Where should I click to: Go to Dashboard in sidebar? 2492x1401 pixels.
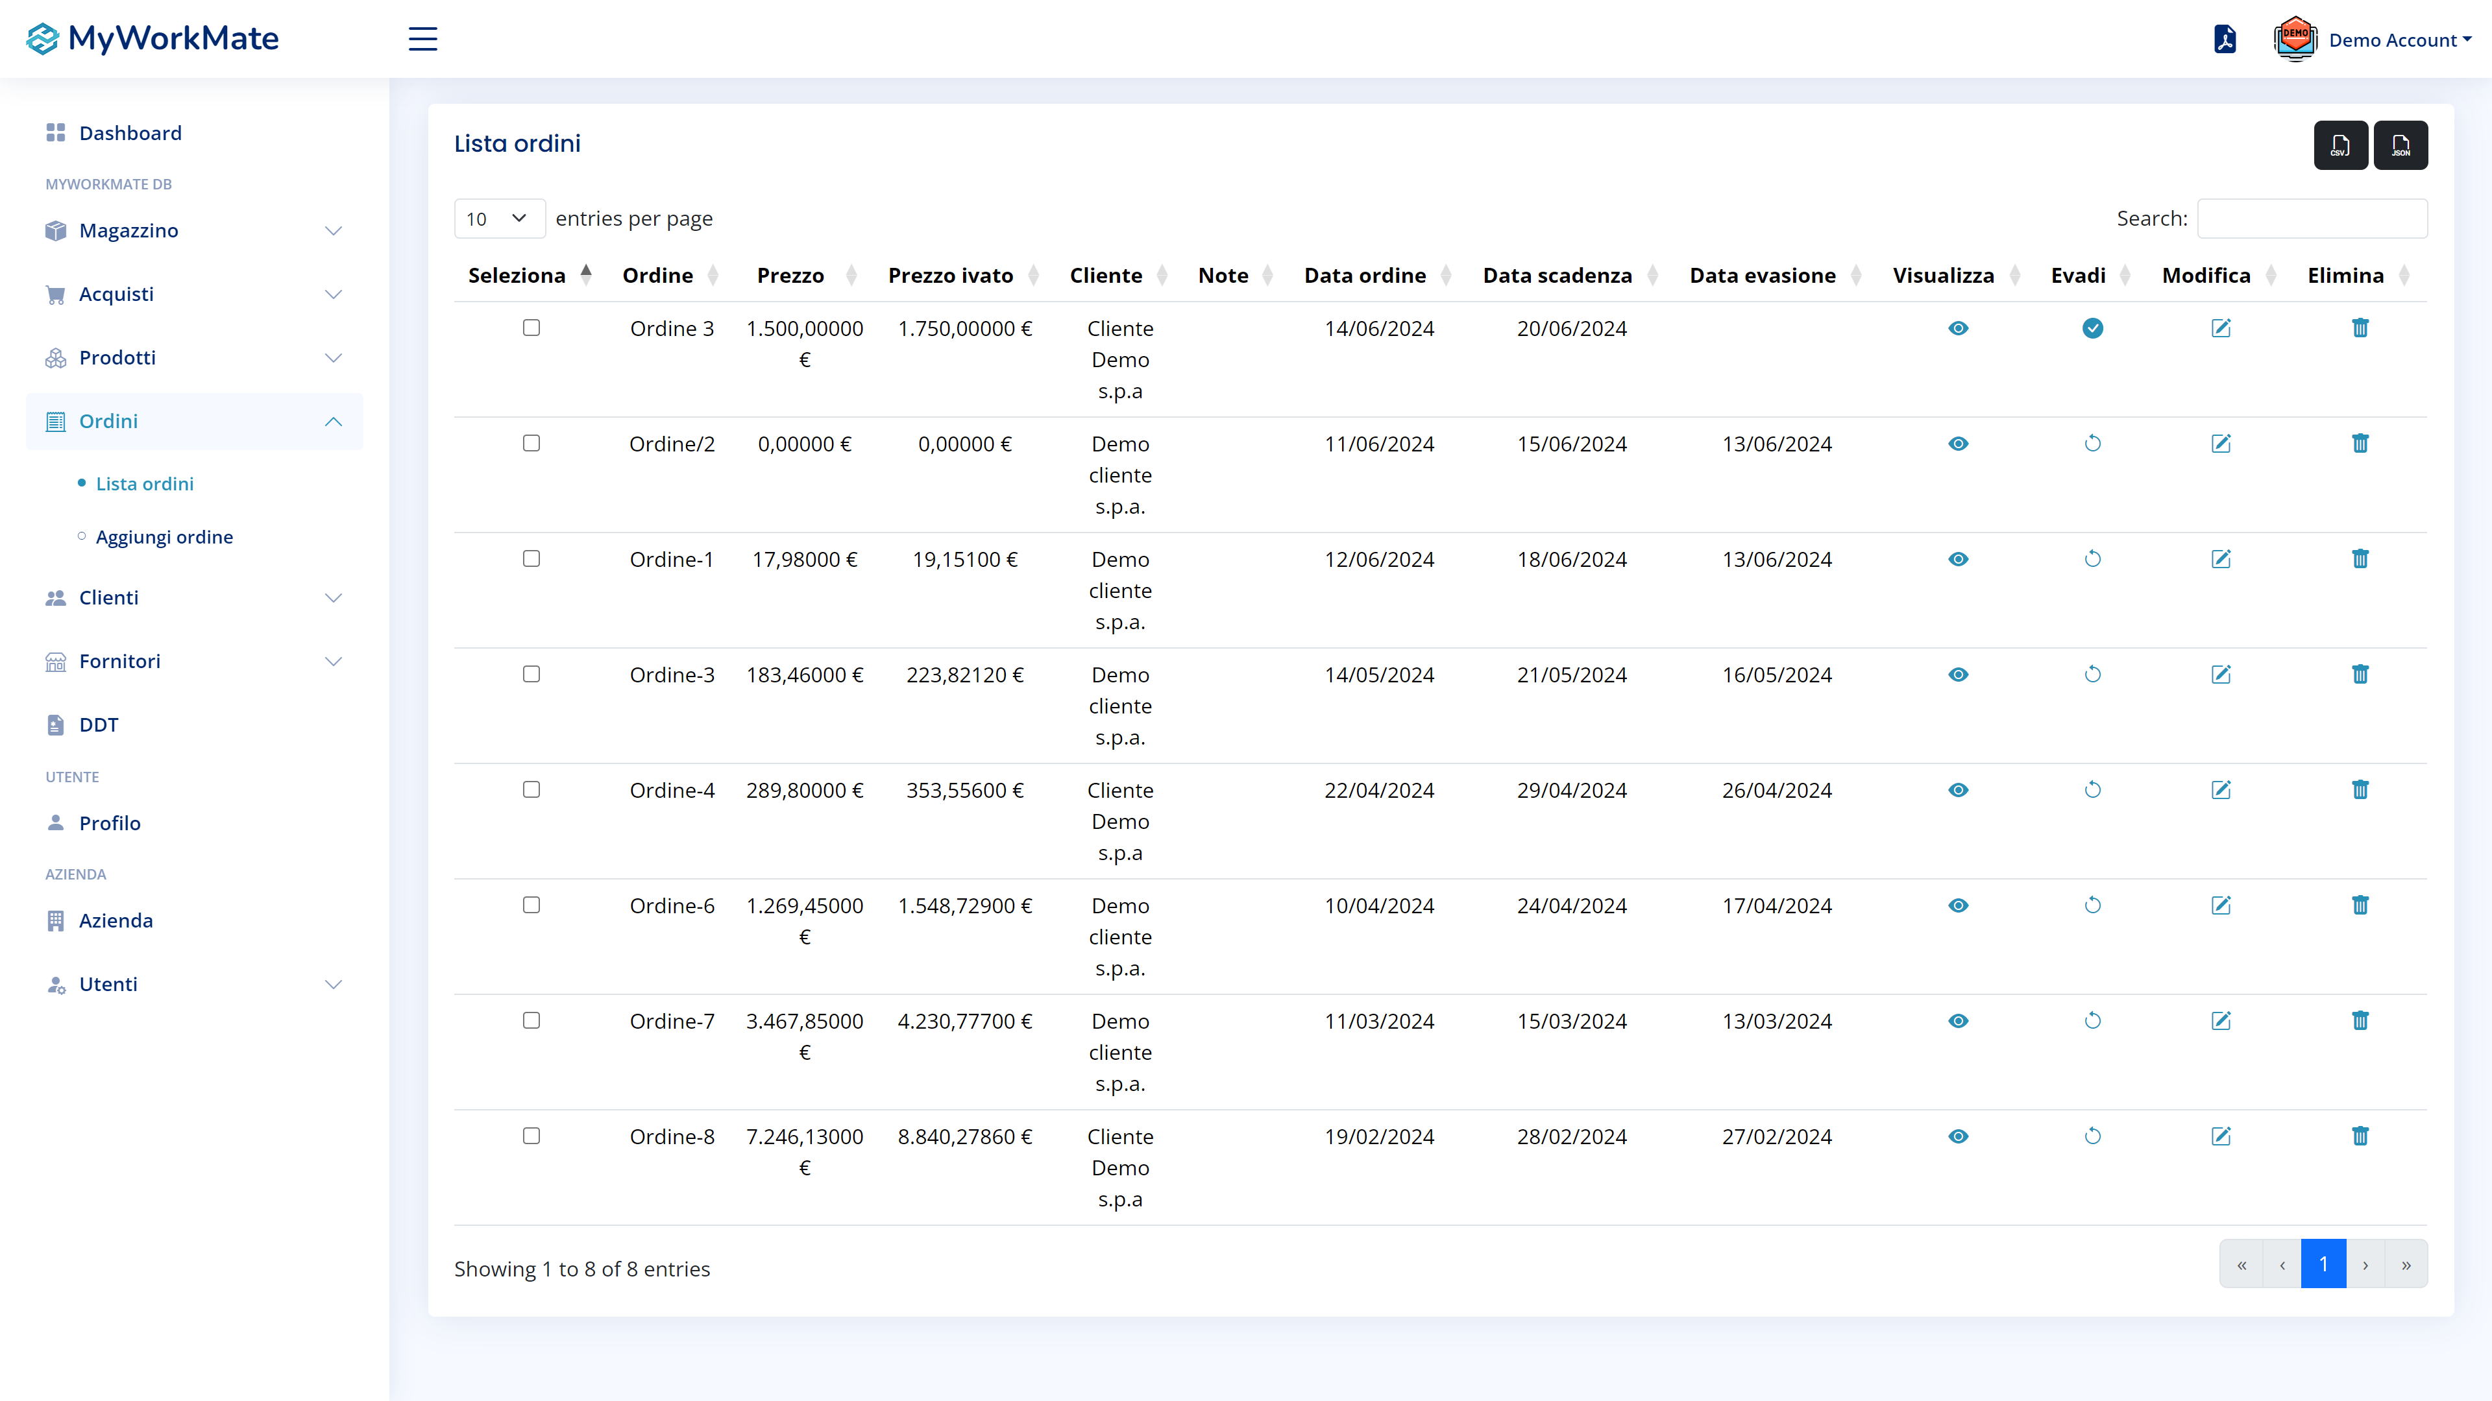pos(130,132)
